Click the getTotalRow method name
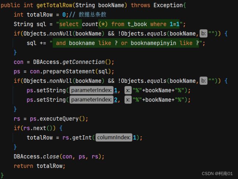238x179 pixels. click(55, 6)
